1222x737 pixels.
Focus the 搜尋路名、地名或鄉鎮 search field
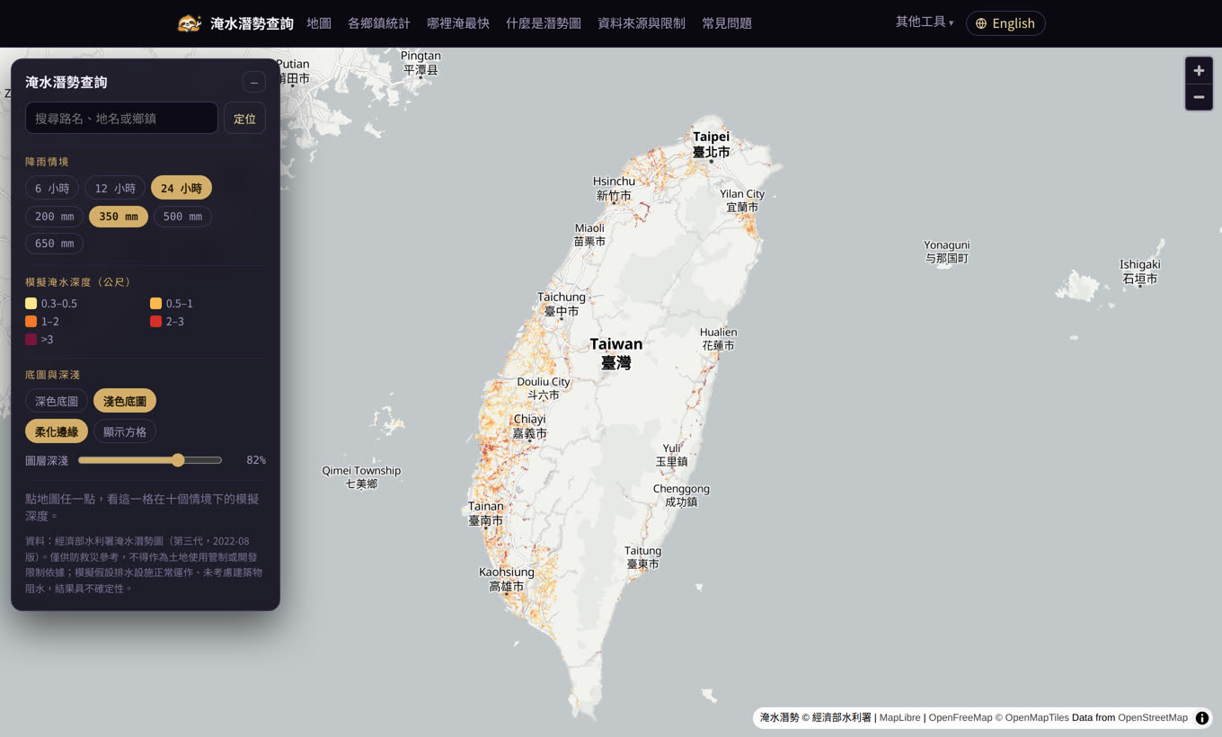tap(121, 118)
